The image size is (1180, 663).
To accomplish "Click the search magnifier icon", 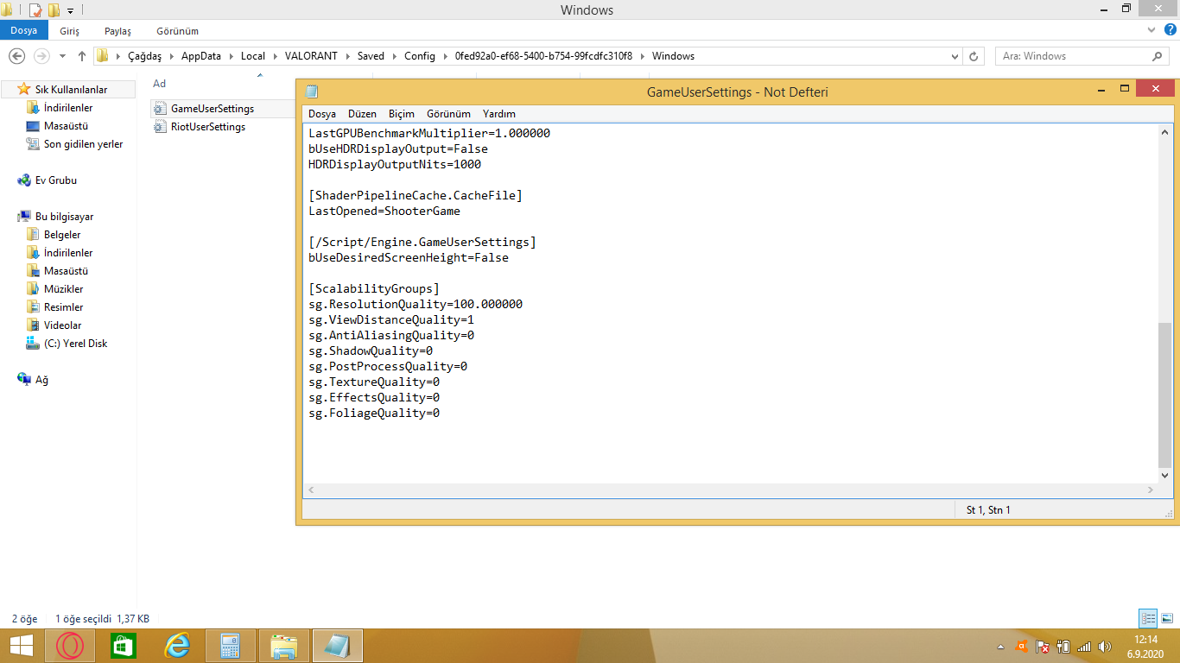I will tap(1158, 56).
